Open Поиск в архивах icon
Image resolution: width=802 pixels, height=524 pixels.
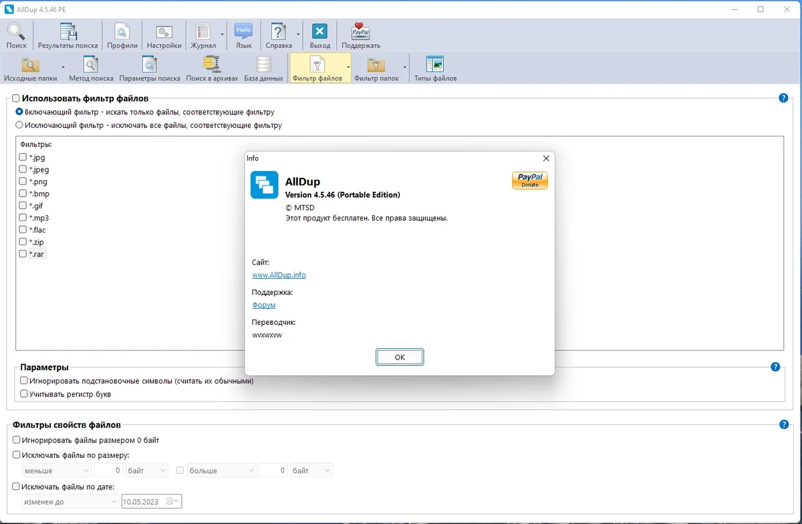point(212,69)
